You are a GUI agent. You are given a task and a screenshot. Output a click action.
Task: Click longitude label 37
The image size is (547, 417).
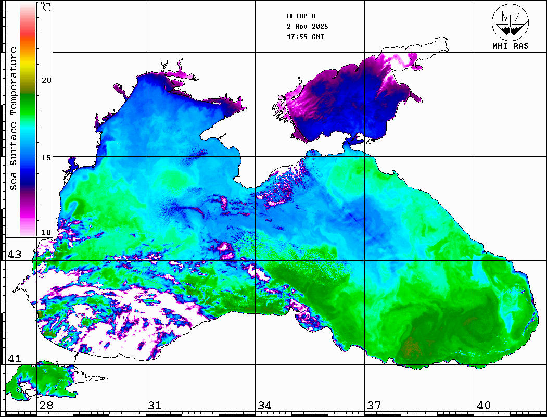pyautogui.click(x=374, y=406)
